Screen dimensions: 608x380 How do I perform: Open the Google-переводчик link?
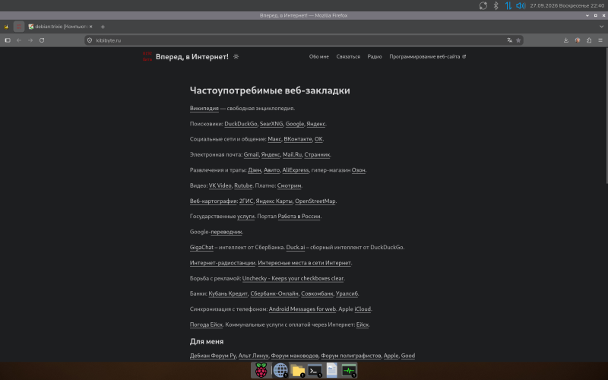point(226,232)
